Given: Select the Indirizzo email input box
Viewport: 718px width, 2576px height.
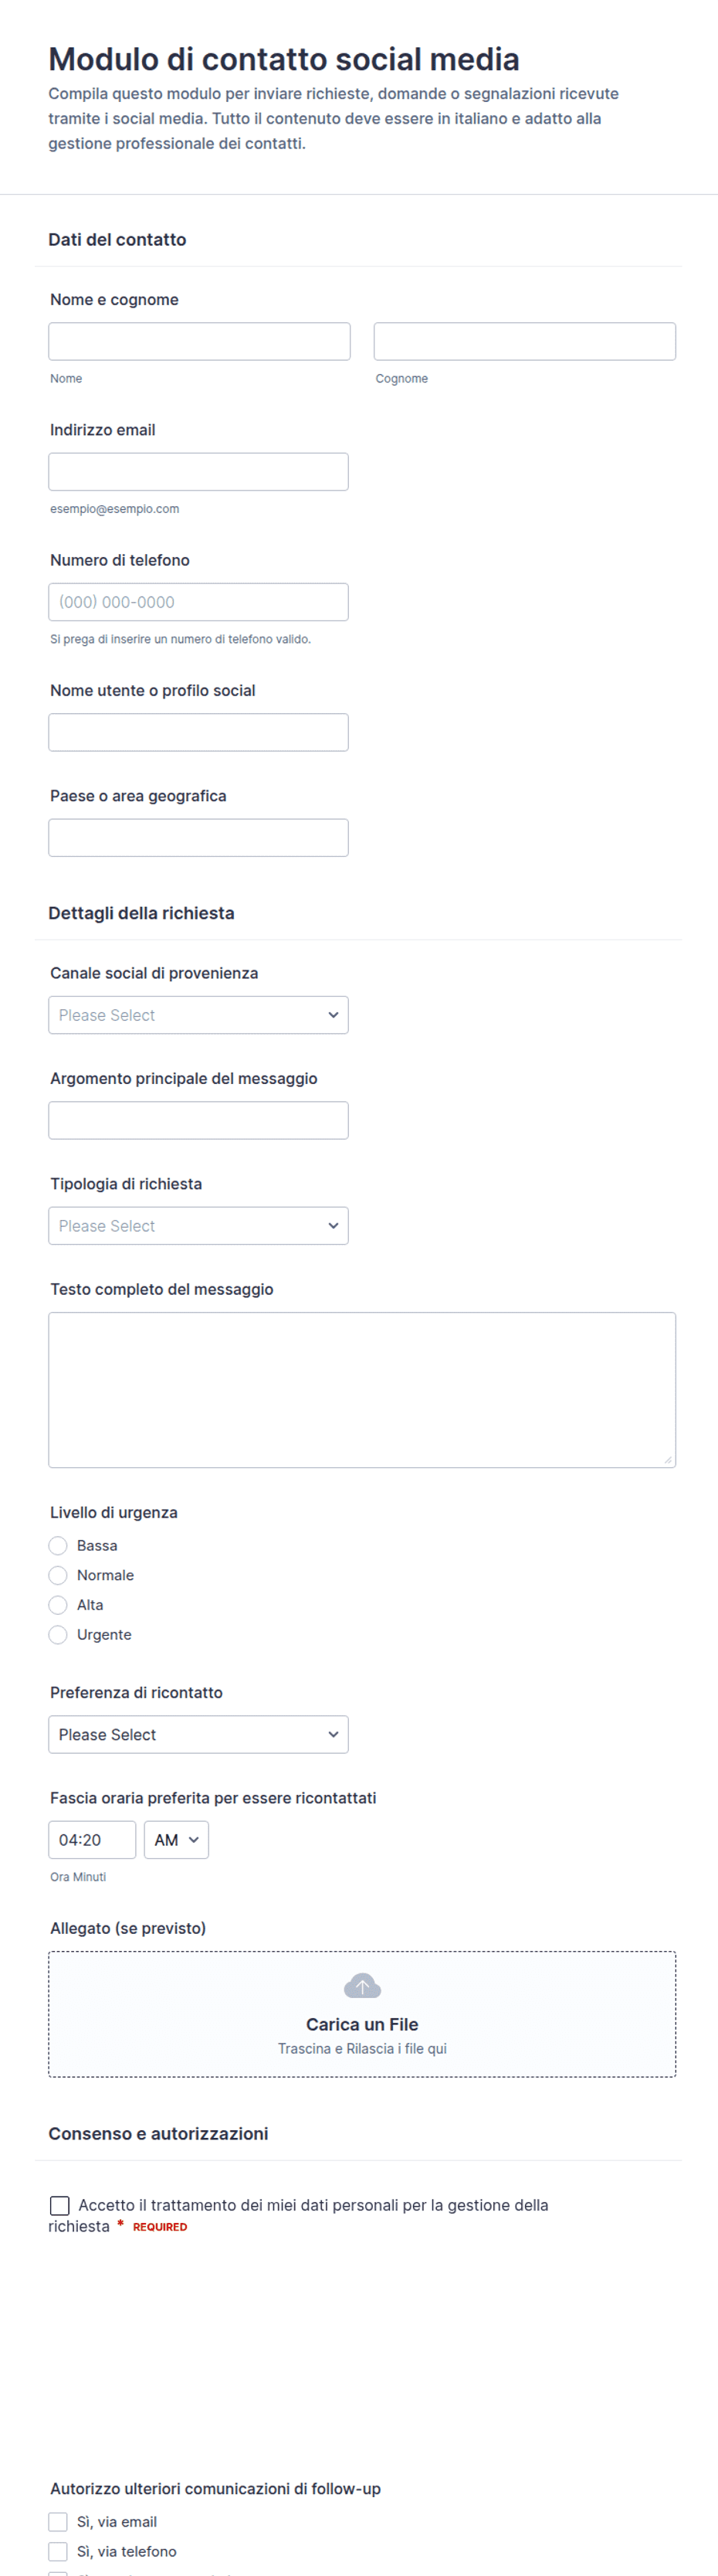Looking at the screenshot, I should [x=198, y=472].
